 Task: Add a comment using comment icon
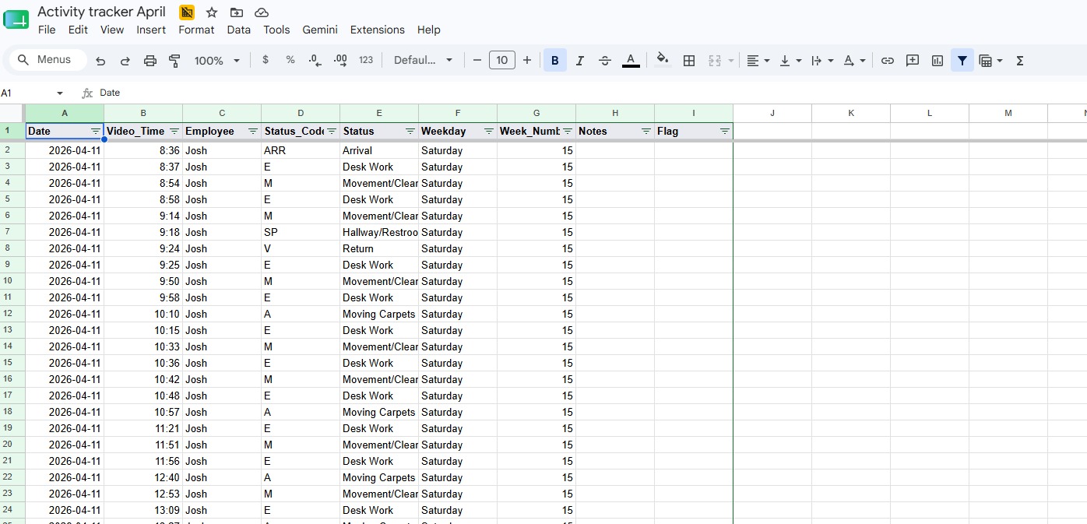(913, 60)
